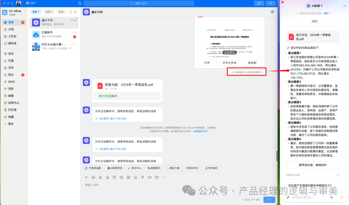Screen dimensions: 349x205
Task: Open 钉盘 in the sidebar
Action: coord(9,61)
